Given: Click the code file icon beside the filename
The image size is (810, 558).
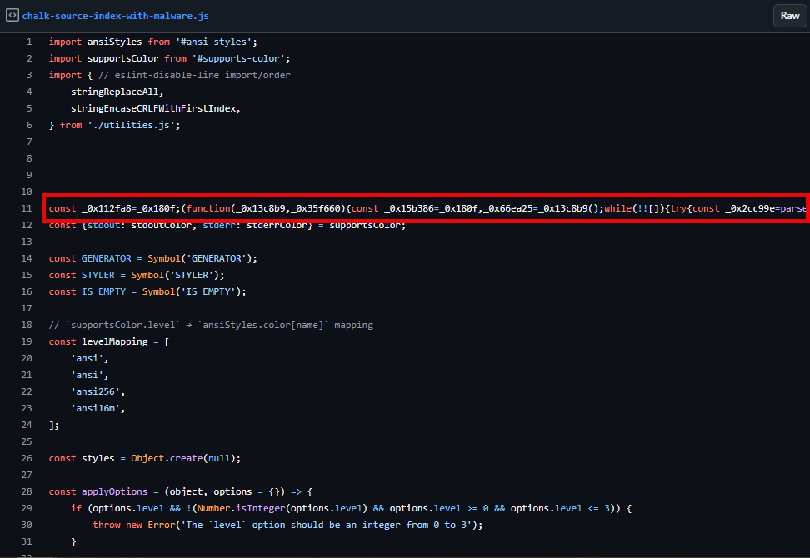Looking at the screenshot, I should coord(12,16).
